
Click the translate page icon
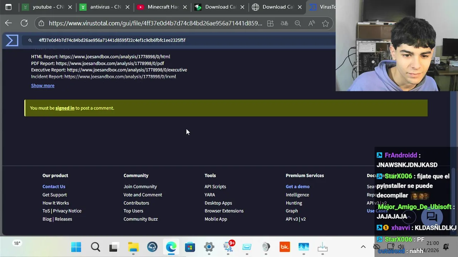[x=284, y=23]
